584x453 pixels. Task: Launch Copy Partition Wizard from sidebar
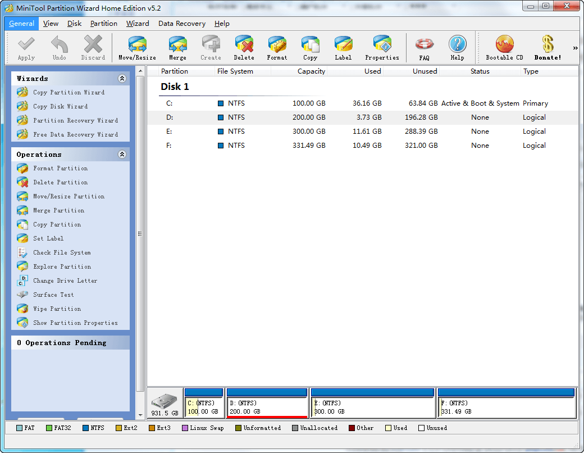tap(69, 92)
